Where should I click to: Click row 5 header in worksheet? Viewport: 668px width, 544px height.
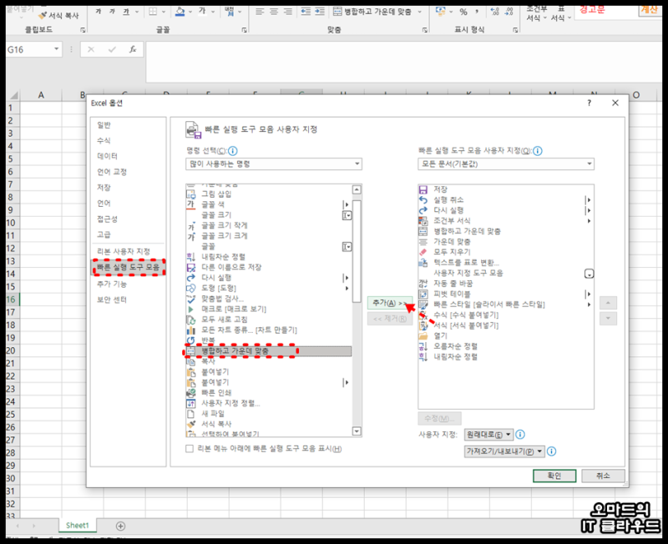(x=10, y=159)
